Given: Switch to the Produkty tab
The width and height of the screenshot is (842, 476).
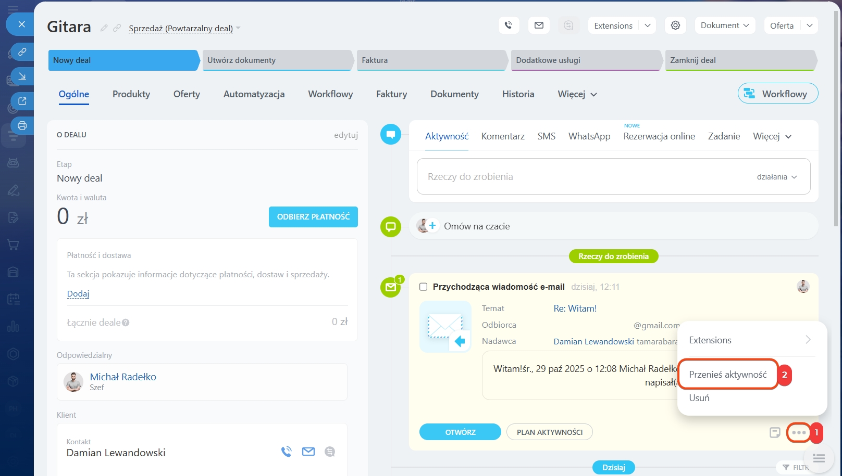Looking at the screenshot, I should coord(131,94).
